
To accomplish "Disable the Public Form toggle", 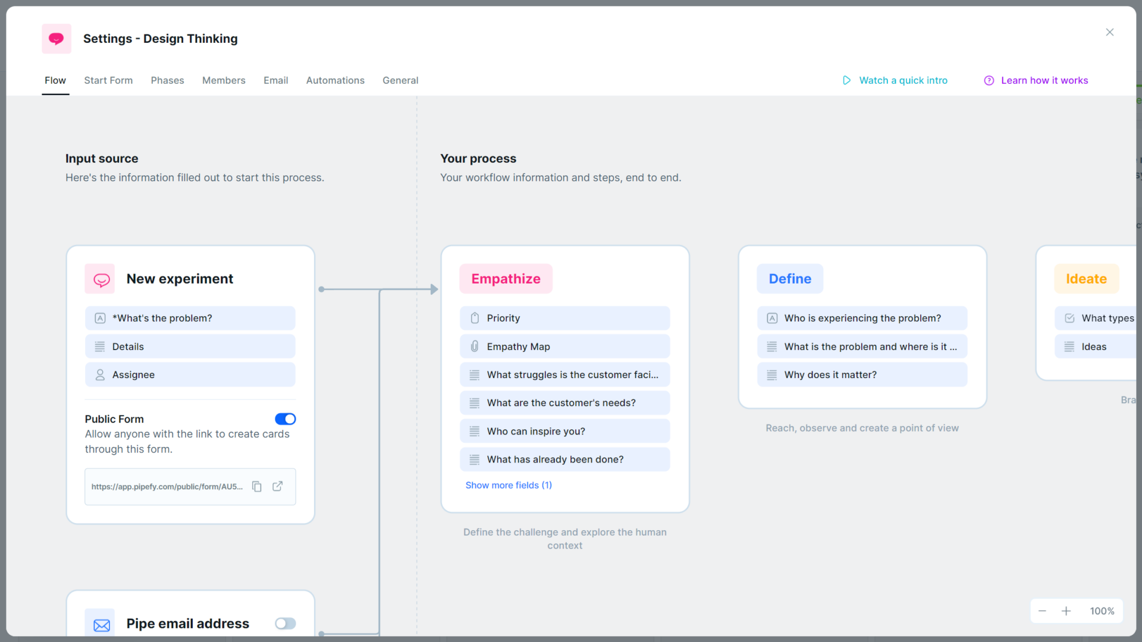I will [285, 418].
